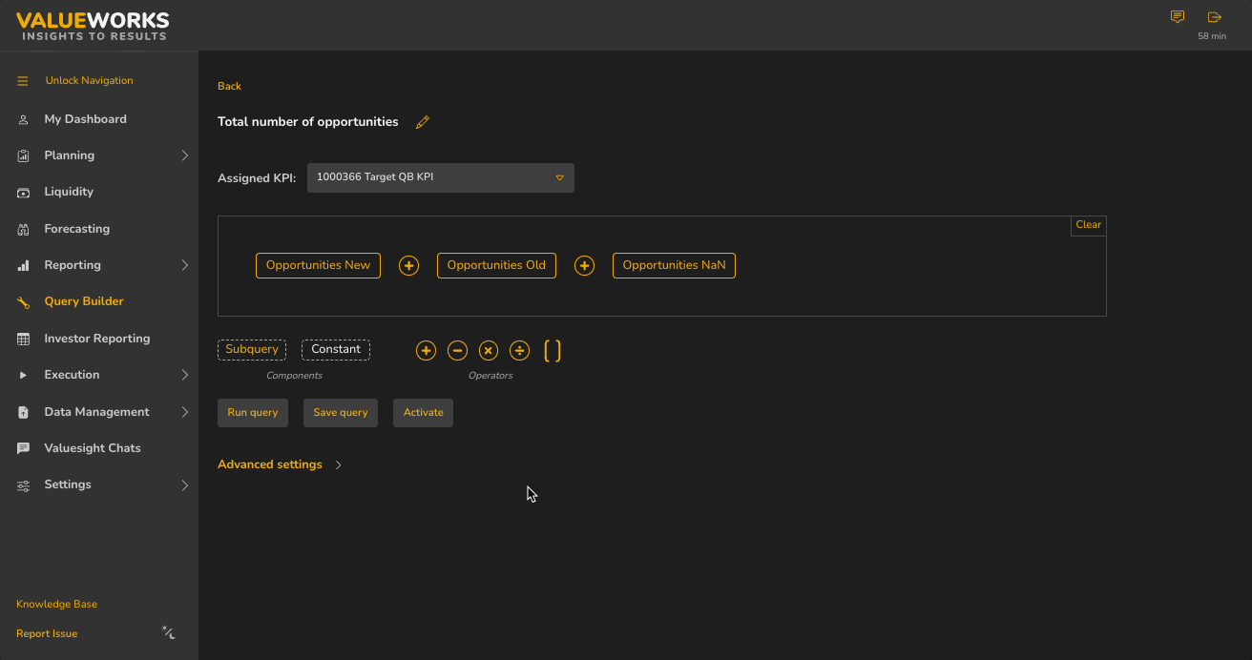This screenshot has height=660, width=1252.
Task: Add a Constant component
Action: (336, 350)
